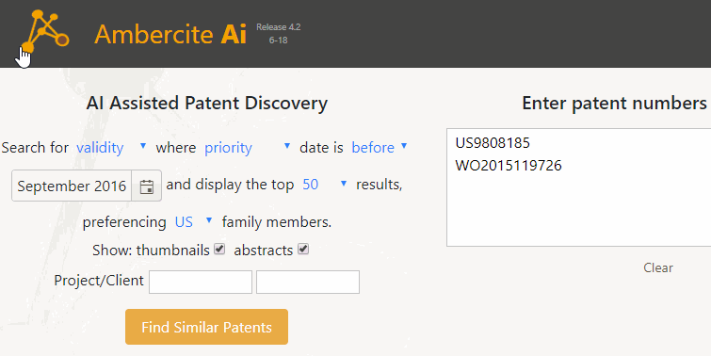The image size is (711, 356).
Task: Click the first Project/Client input field
Action: (201, 283)
